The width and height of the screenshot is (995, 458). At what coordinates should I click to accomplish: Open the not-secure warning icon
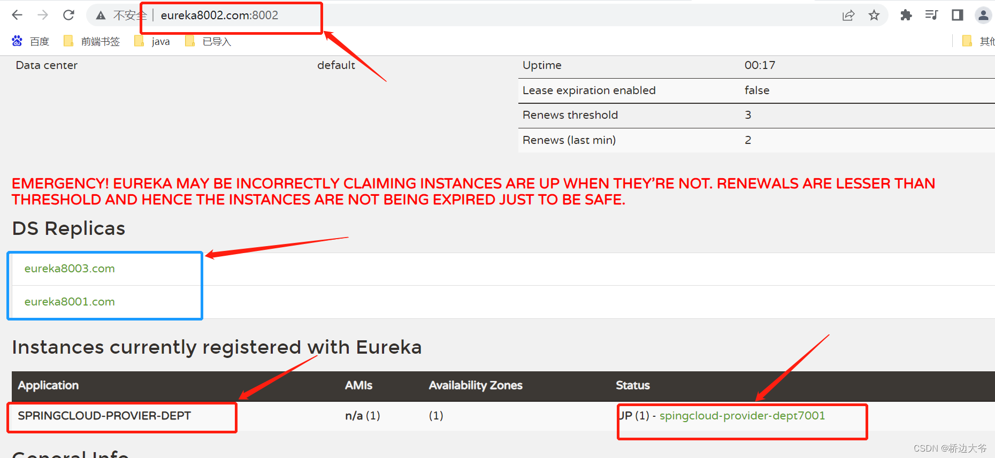(x=101, y=16)
